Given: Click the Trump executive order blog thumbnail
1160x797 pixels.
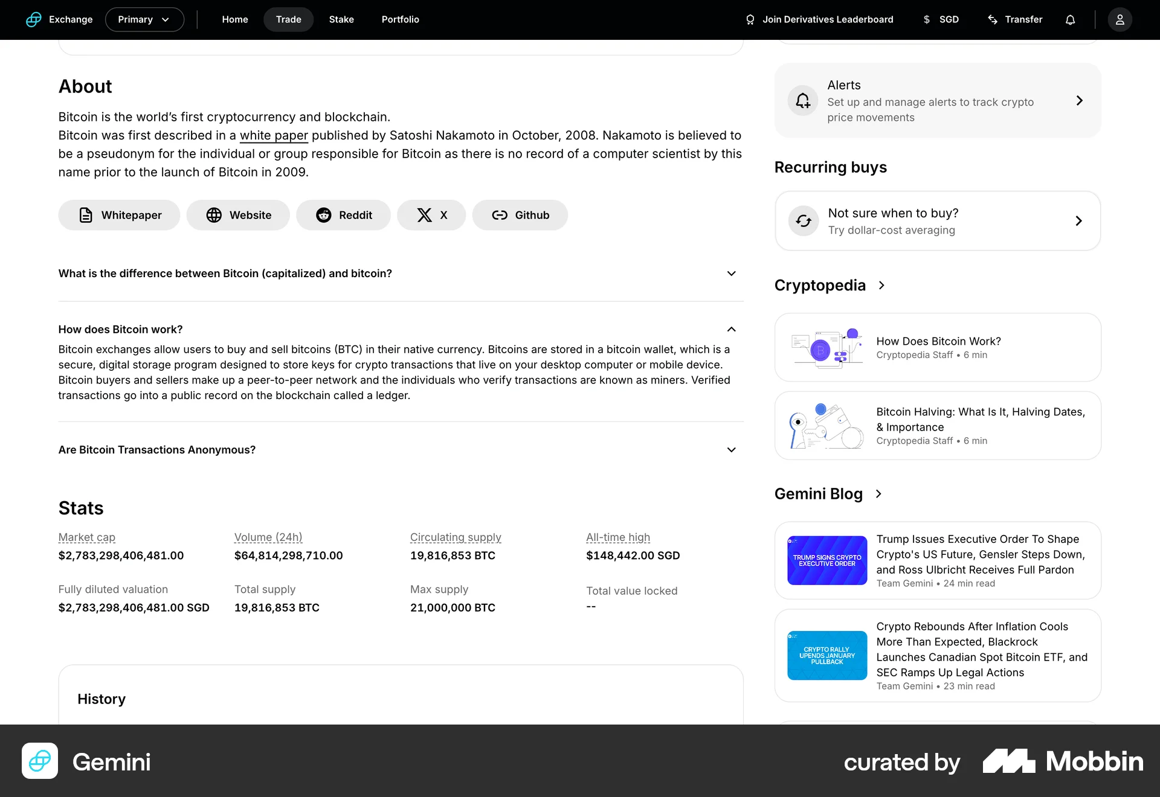Looking at the screenshot, I should pyautogui.click(x=826, y=560).
